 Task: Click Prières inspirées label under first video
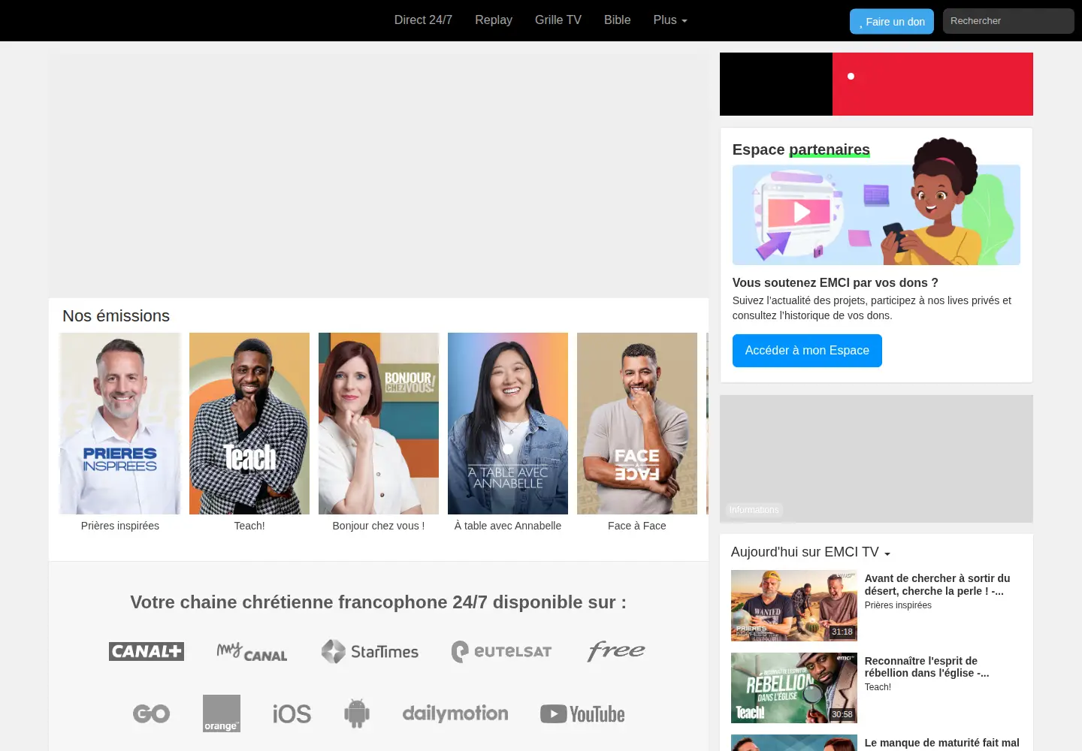898,605
